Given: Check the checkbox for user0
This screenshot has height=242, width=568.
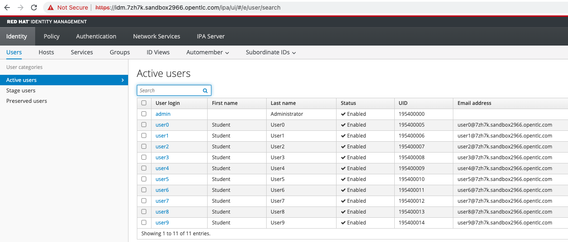Looking at the screenshot, I should [x=144, y=125].
